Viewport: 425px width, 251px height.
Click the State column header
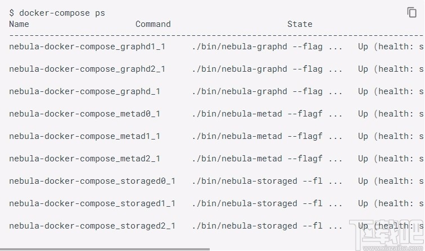[x=300, y=24]
